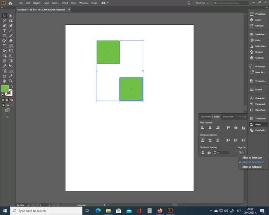
Task: Select the Selection tool arrow
Action: tap(4, 16)
